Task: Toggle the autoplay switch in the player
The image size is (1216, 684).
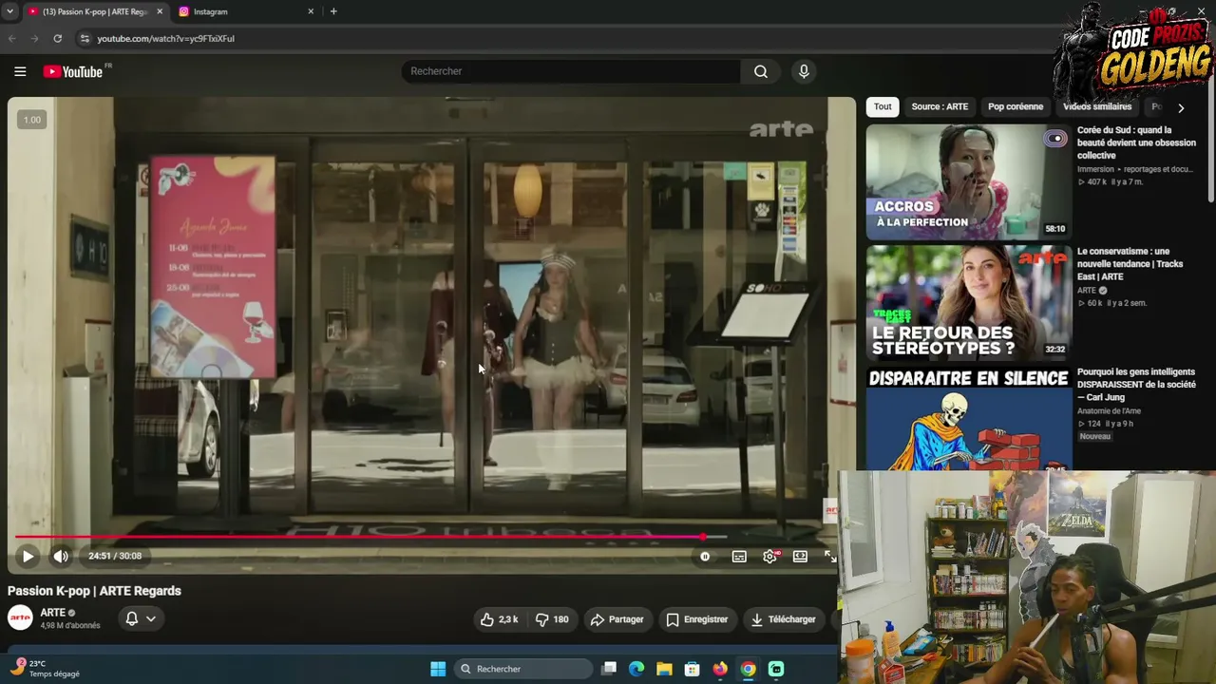Action: point(705,557)
